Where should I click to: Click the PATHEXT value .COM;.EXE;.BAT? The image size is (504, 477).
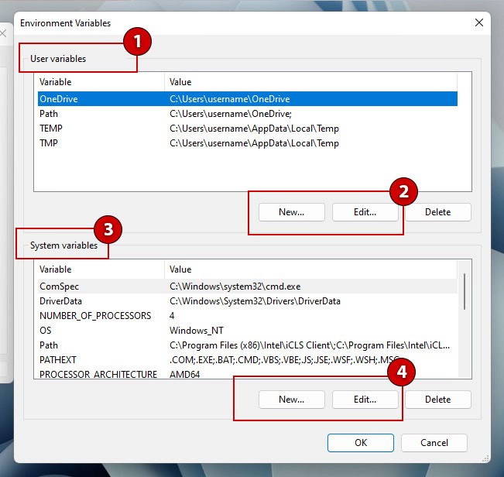284,360
